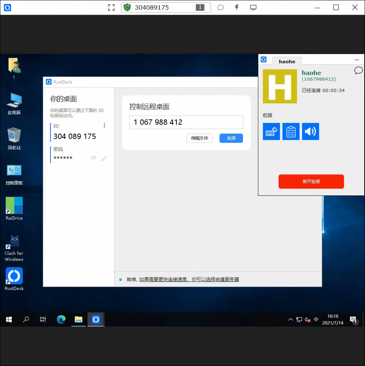Toggle keyboard and mouse permission for haohe

(x=271, y=132)
